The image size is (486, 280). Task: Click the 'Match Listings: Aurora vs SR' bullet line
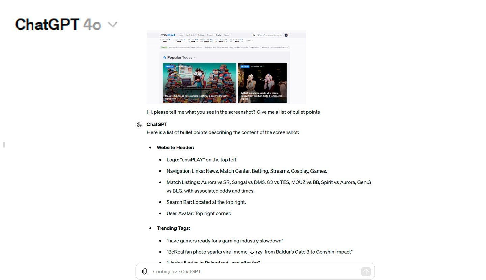tap(269, 182)
